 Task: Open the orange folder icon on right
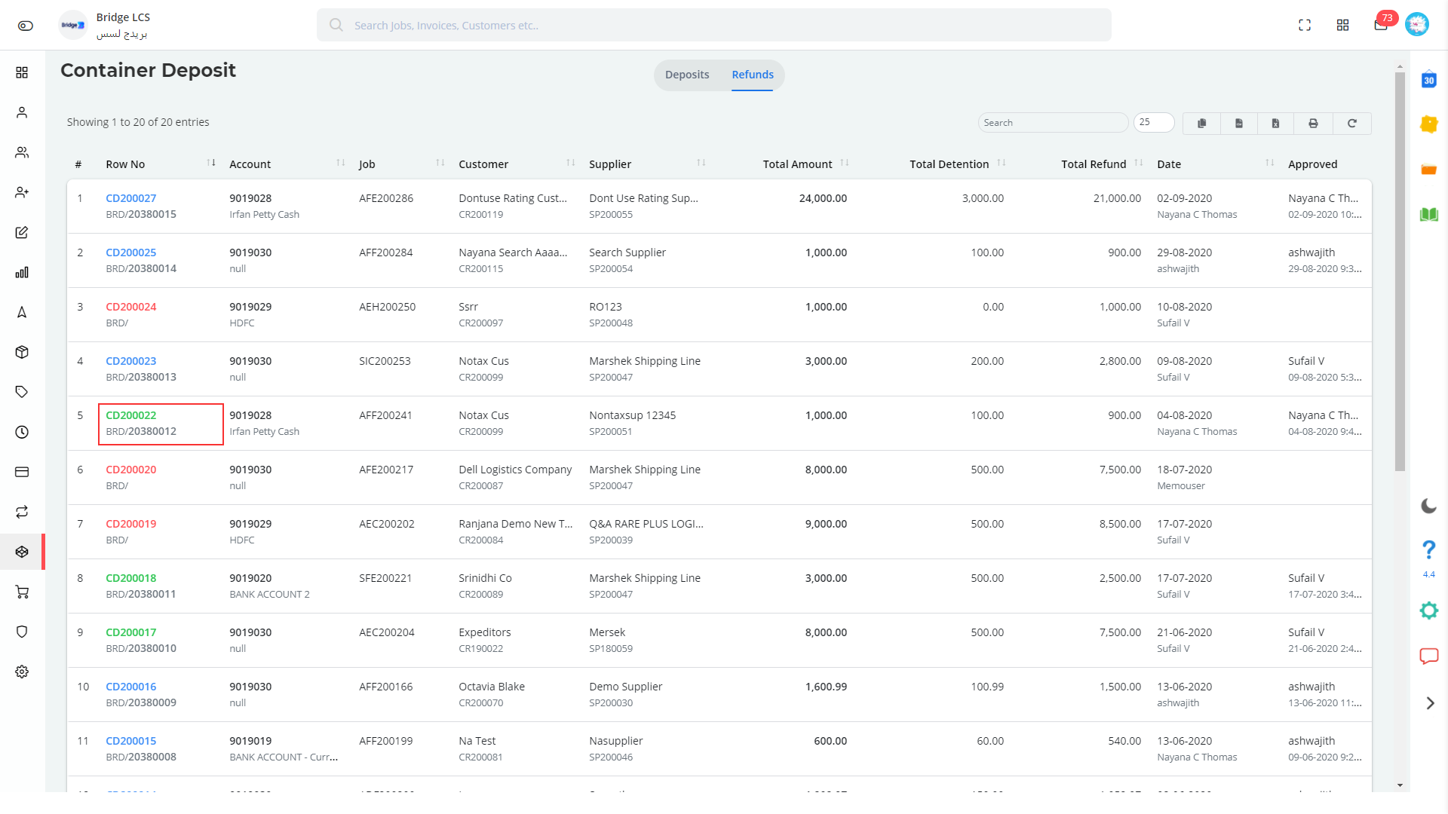click(x=1429, y=170)
